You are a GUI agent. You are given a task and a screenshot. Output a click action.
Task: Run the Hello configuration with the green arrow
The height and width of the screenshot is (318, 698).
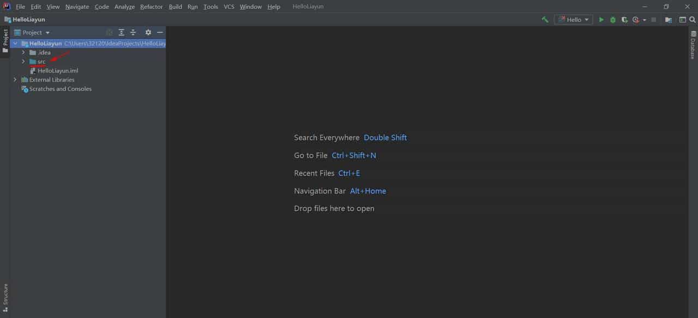tap(601, 19)
